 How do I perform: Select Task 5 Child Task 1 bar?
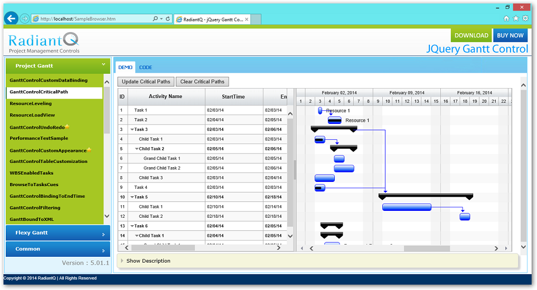(407, 207)
